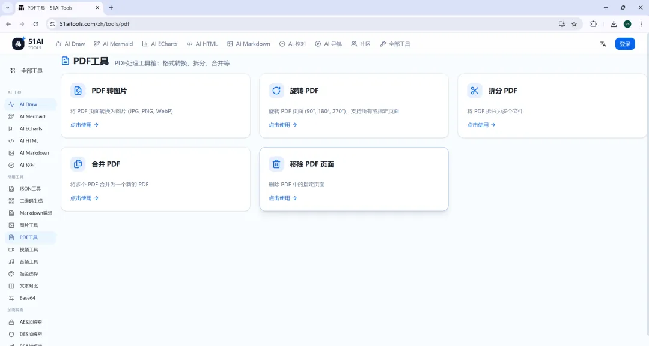The image size is (649, 346).
Task: Select 颜色选择 in the sidebar
Action: tap(31, 274)
